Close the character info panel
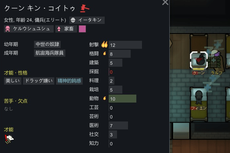 coord(165,2)
